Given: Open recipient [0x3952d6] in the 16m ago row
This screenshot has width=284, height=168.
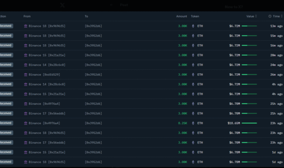Looking at the screenshot, I should coord(93,45).
